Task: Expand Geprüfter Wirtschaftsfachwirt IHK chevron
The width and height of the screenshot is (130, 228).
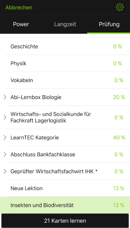Action: pyautogui.click(x=5, y=171)
